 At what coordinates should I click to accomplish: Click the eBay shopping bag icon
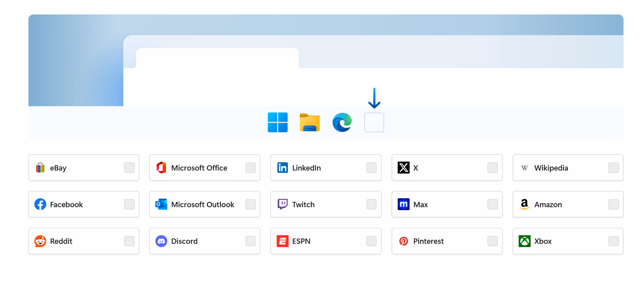click(x=40, y=168)
